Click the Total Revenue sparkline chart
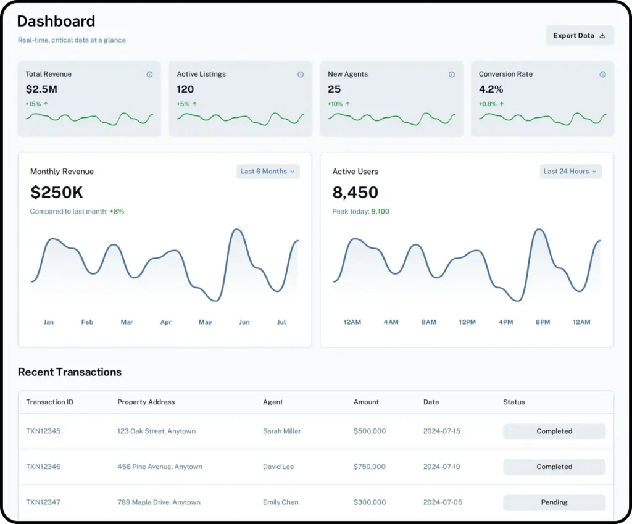 [89, 118]
